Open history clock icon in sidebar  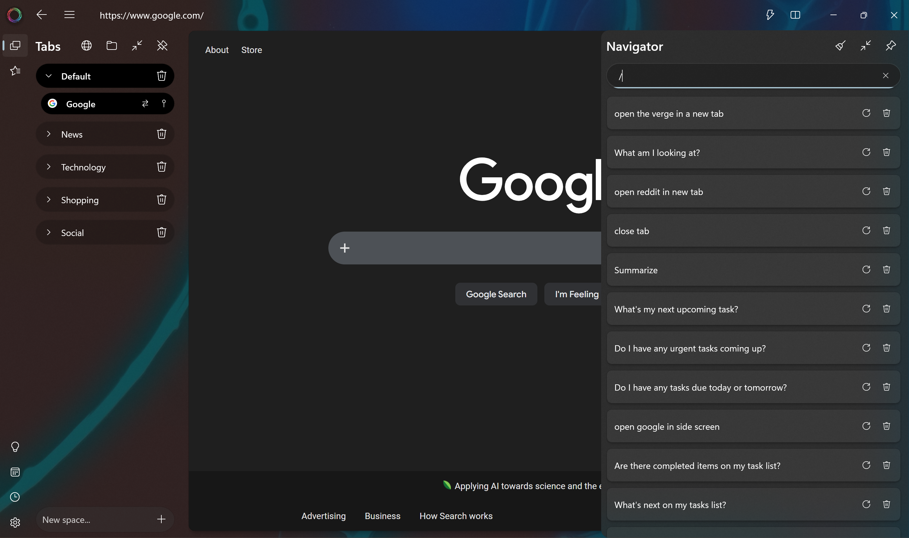[15, 497]
